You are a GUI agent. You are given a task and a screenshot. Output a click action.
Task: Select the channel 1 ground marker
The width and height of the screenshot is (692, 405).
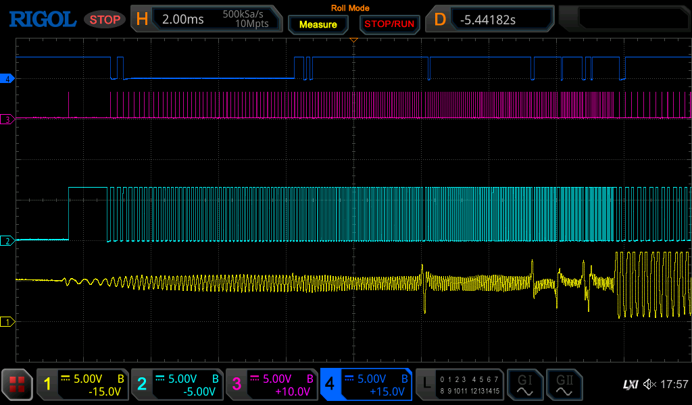click(7, 322)
